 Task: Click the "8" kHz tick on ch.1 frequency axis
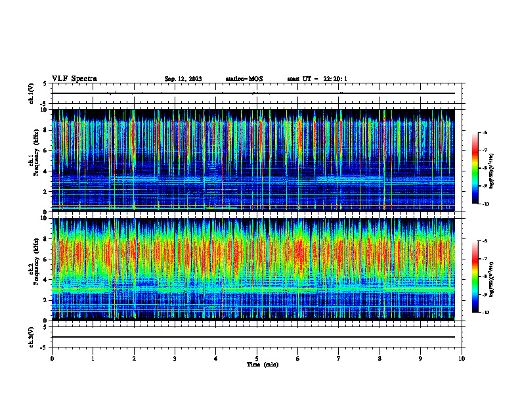(45, 130)
